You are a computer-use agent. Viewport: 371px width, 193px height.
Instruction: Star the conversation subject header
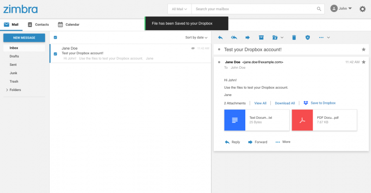pyautogui.click(x=364, y=49)
